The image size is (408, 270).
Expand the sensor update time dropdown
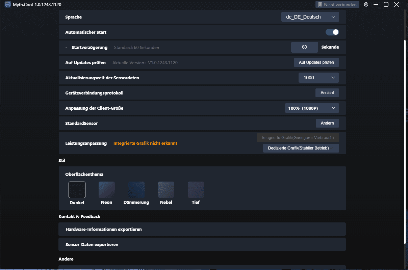coord(318,78)
